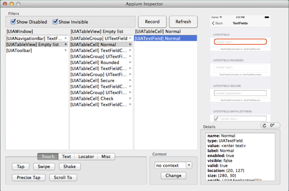Expand arrow beside UIATableCell Check
Image resolution: width=289 pixels, height=191 pixels.
(x=130, y=99)
